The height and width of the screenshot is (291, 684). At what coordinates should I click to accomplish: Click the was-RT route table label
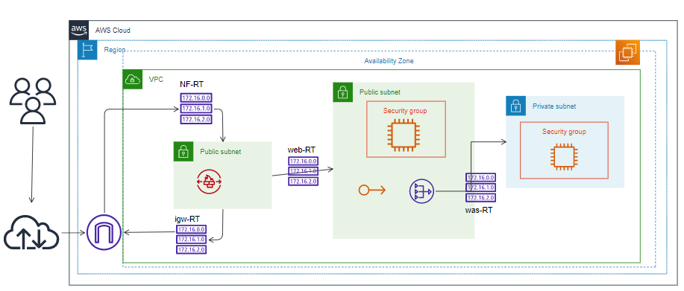point(479,211)
